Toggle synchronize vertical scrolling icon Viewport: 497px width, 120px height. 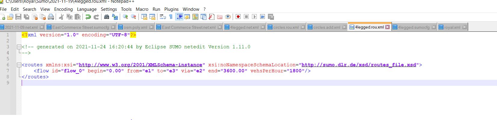tap(144, 17)
